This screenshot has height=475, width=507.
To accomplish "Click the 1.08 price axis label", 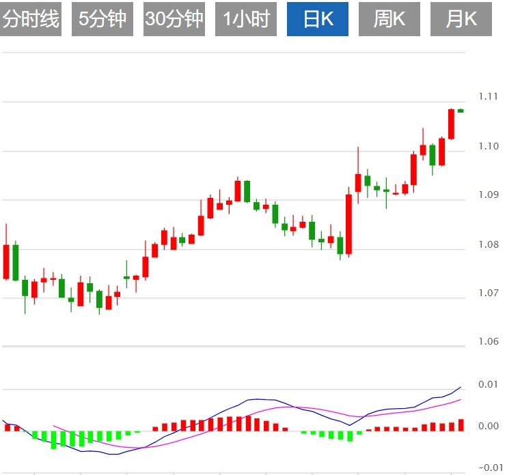I will (x=489, y=244).
